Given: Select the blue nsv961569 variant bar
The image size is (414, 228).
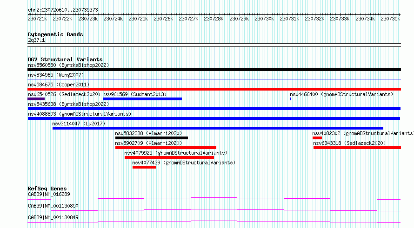Looking at the screenshot, I should pos(142,99).
